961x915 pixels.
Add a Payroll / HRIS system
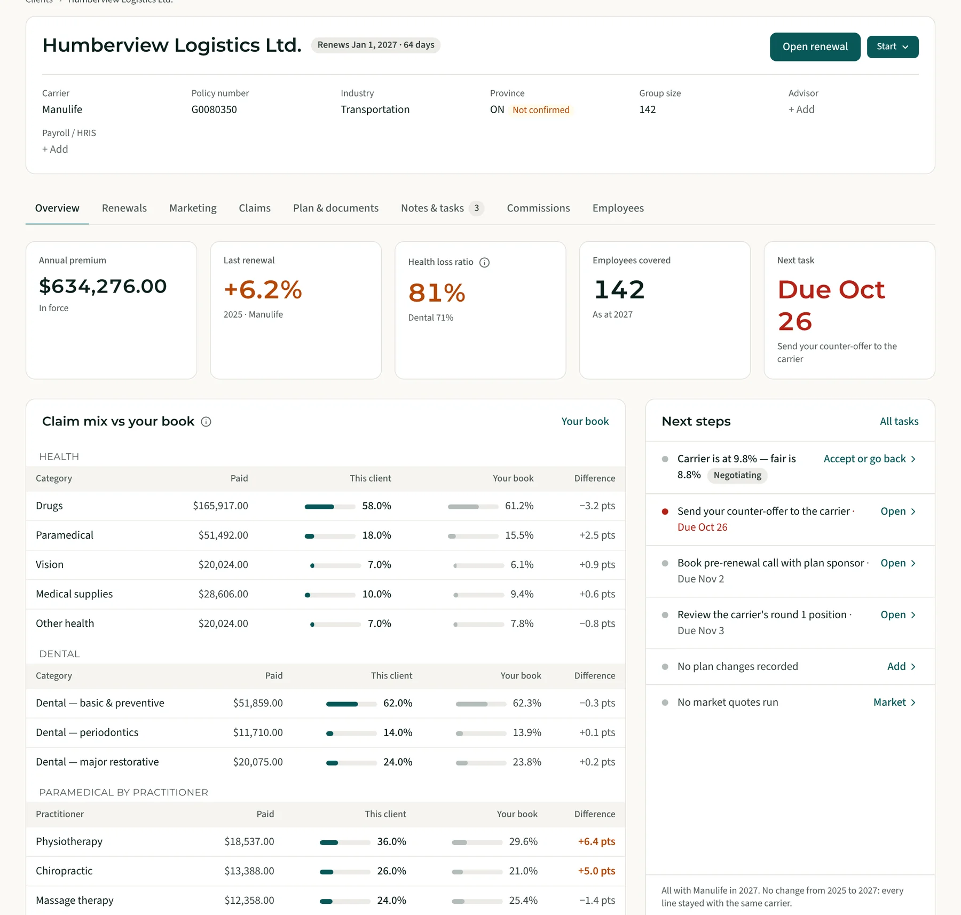tap(55, 149)
